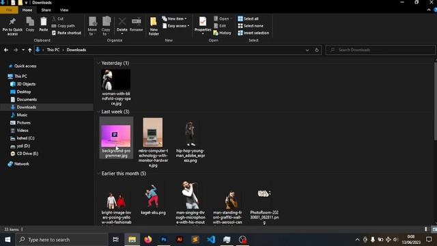Open Documents in navigation pane
The image size is (437, 246).
pos(27,100)
